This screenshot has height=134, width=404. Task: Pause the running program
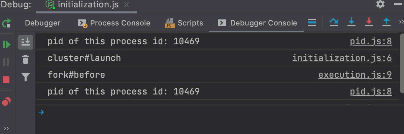[x=6, y=62]
